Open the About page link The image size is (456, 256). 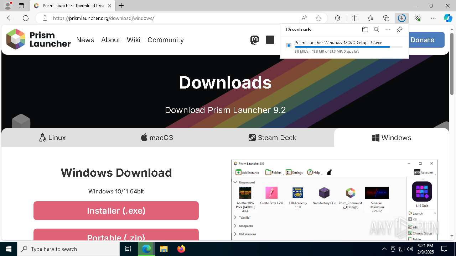[x=110, y=40]
